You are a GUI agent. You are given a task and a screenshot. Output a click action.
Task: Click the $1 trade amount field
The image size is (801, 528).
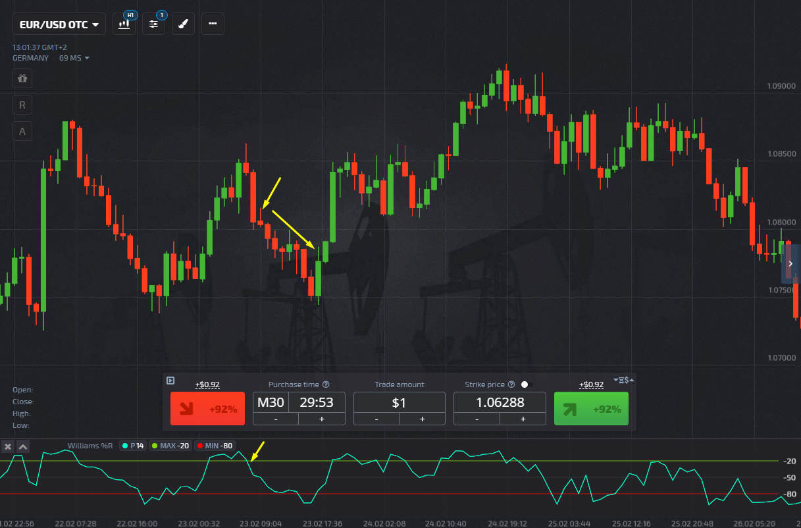click(x=400, y=402)
